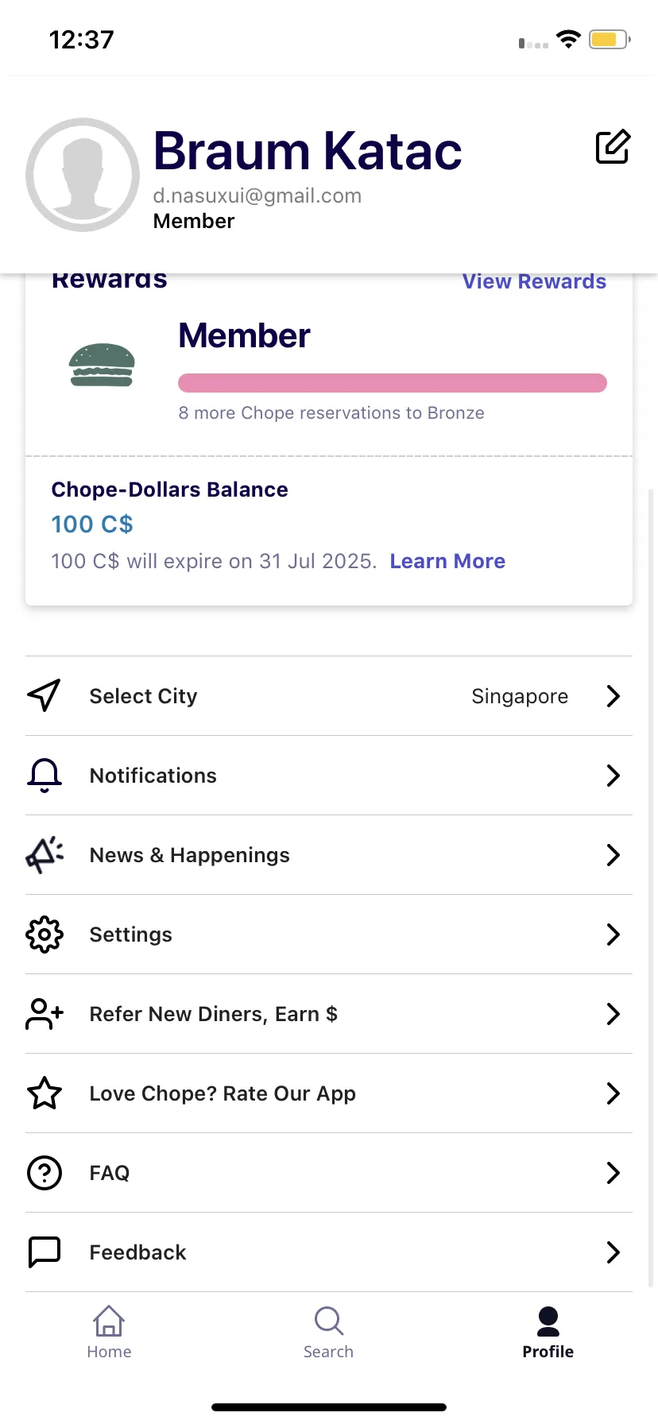Tap the News & Happenings megaphone icon
The image size is (658, 1424).
pyautogui.click(x=45, y=855)
